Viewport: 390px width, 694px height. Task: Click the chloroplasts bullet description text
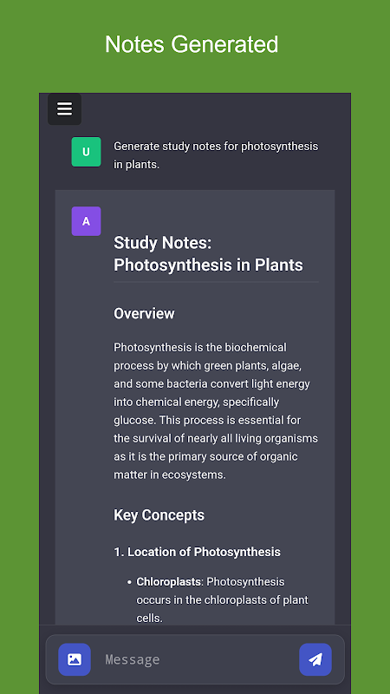222,599
